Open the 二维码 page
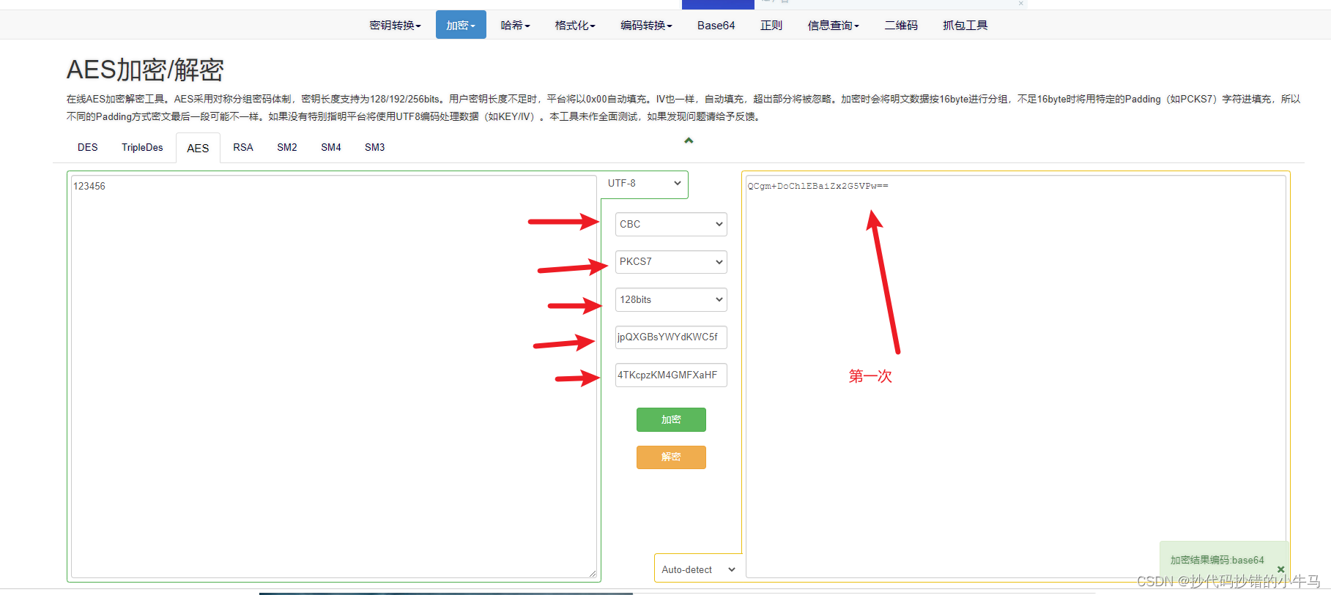This screenshot has width=1331, height=595. [901, 25]
